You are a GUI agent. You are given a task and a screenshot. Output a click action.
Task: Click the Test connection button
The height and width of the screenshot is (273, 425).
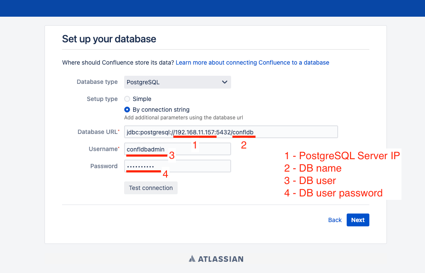[x=151, y=188]
